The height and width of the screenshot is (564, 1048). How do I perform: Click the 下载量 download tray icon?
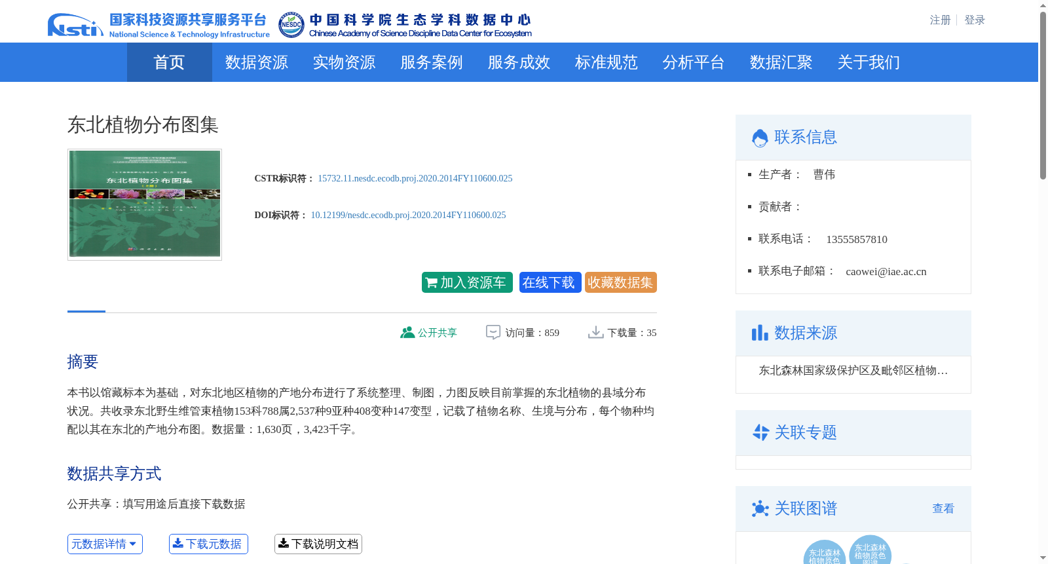596,333
